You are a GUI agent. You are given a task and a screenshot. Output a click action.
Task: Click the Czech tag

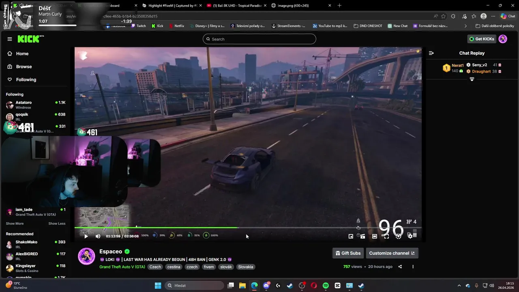(x=155, y=267)
